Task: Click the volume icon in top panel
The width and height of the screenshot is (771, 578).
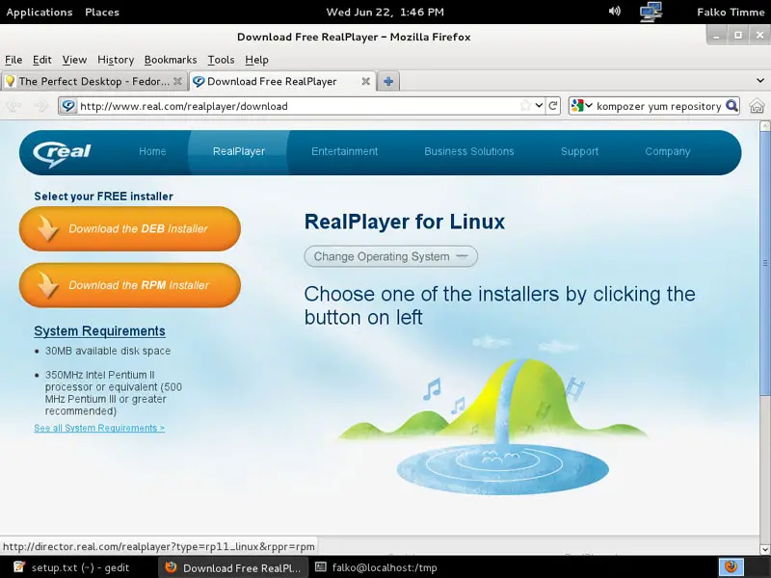Action: [614, 12]
